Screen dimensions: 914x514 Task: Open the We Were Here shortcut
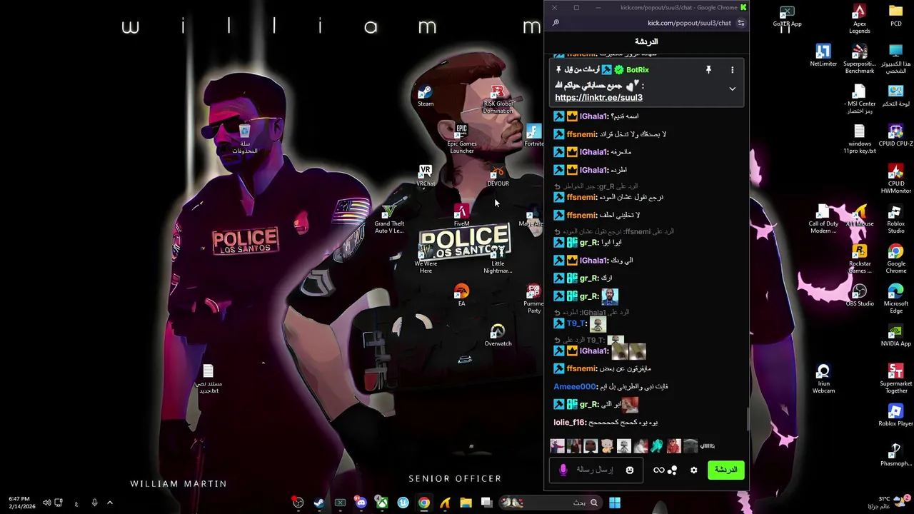coord(426,259)
